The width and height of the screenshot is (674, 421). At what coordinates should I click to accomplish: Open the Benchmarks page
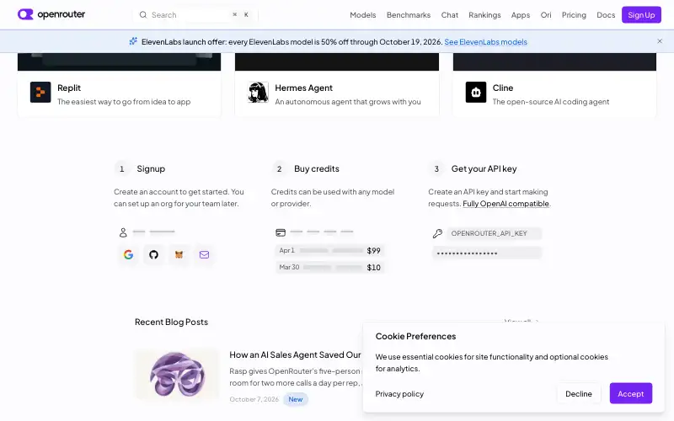(x=409, y=15)
